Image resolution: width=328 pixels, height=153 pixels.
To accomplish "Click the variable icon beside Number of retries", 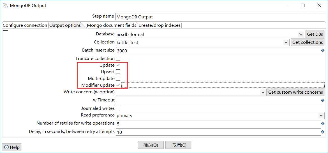I will point(323,123).
